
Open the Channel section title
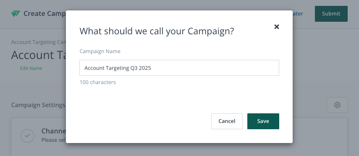[x=54, y=131]
